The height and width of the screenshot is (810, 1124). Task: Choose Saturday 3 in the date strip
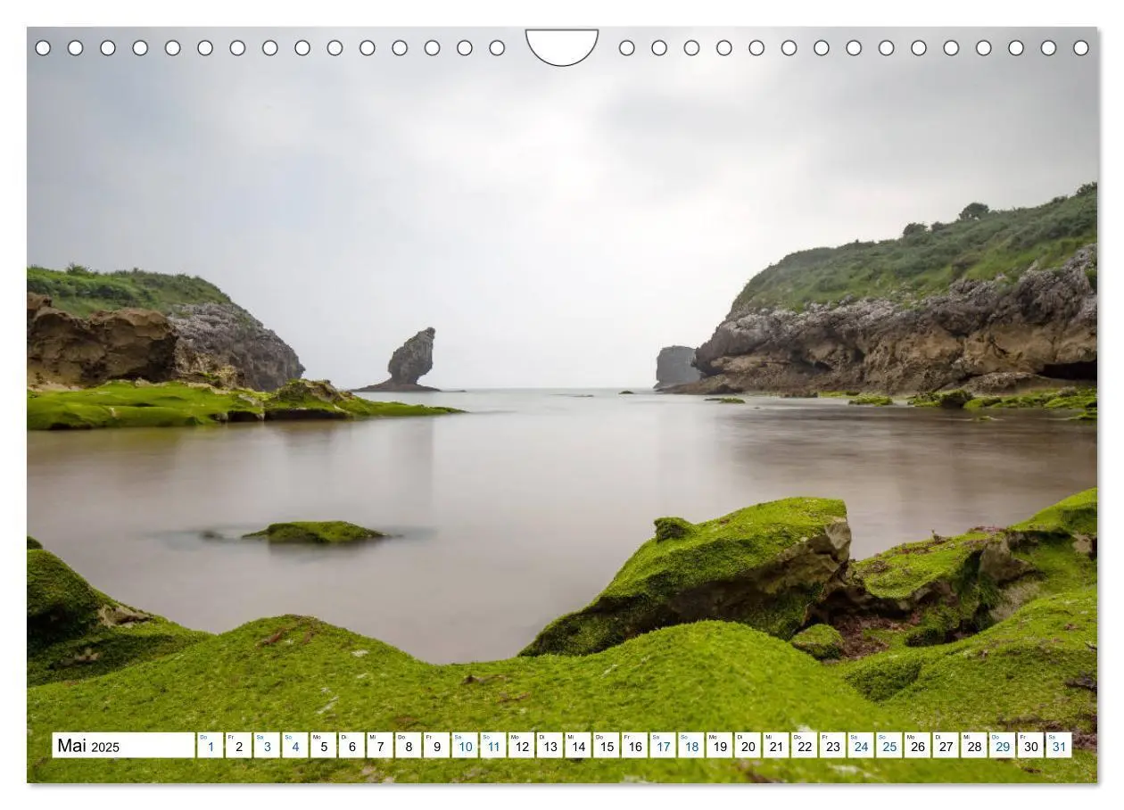267,746
